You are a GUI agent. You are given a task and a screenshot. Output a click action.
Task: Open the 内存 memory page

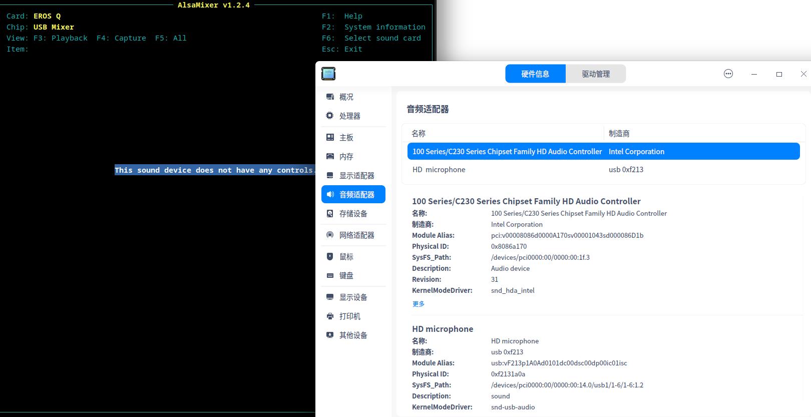pos(353,156)
